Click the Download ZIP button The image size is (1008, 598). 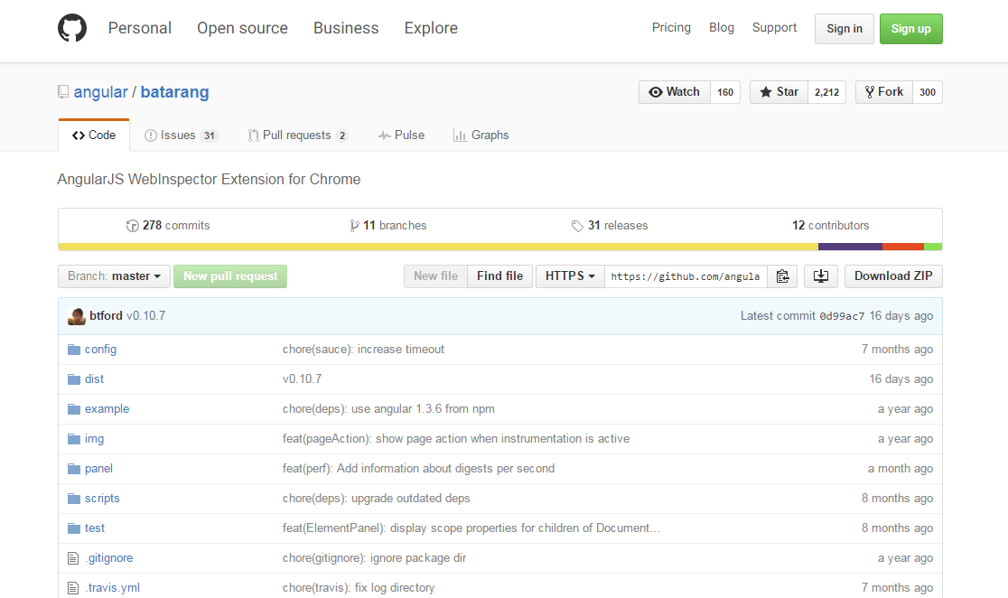[893, 276]
